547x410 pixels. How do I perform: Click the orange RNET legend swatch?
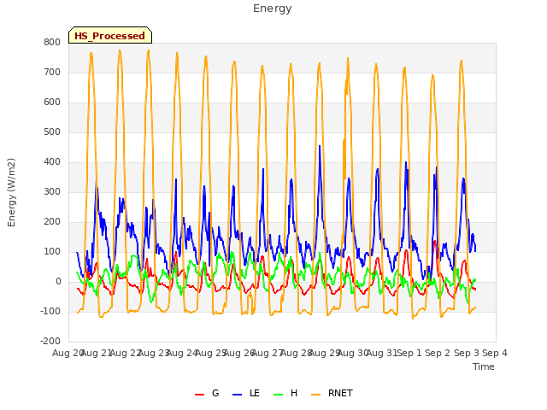[x=315, y=395]
